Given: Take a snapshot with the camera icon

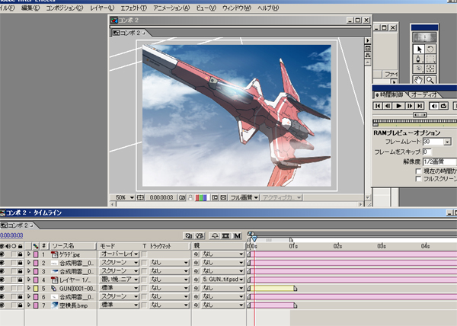Looking at the screenshot, I should (182, 197).
